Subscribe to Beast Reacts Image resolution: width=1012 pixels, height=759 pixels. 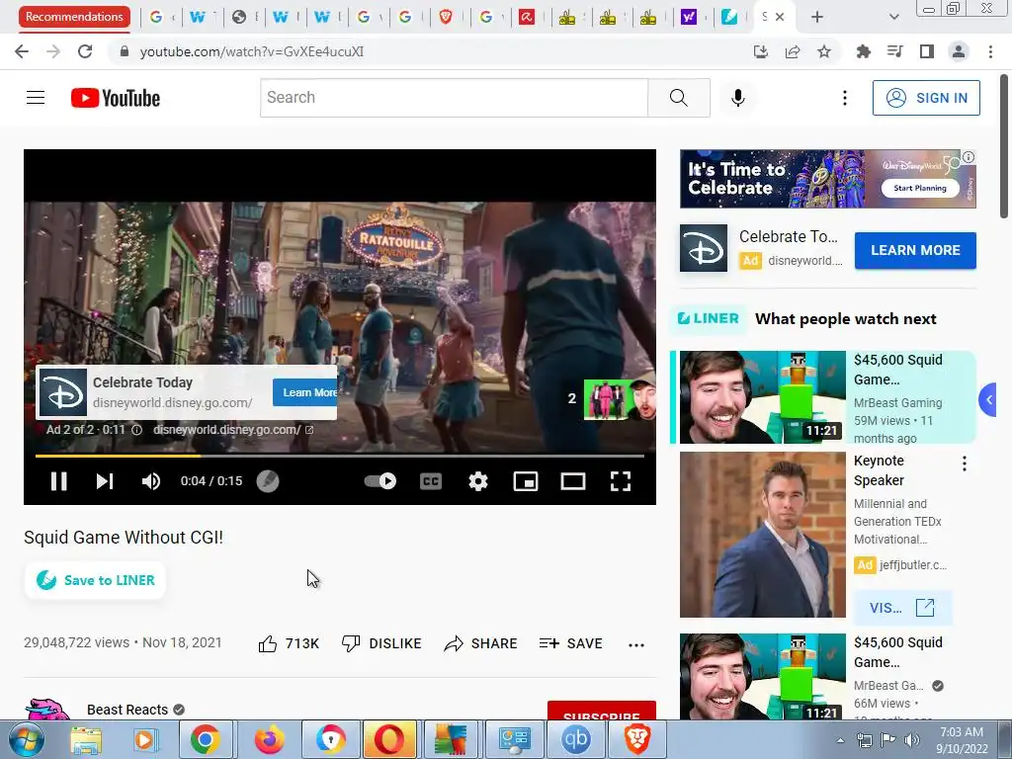tap(602, 711)
